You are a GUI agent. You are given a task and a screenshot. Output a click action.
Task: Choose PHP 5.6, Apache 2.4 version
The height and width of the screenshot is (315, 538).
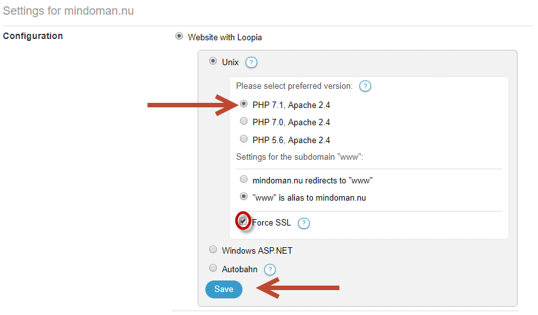pyautogui.click(x=244, y=139)
